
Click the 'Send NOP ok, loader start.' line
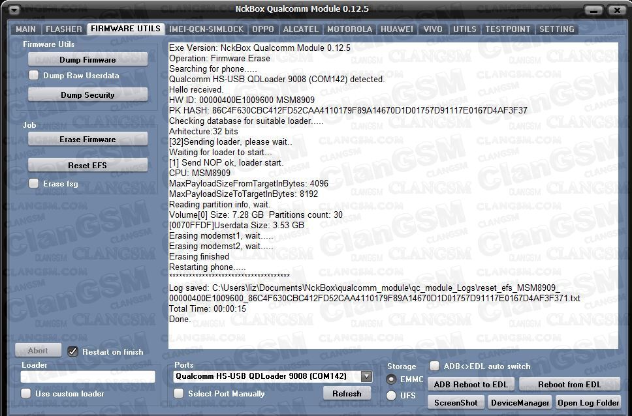[x=226, y=163]
